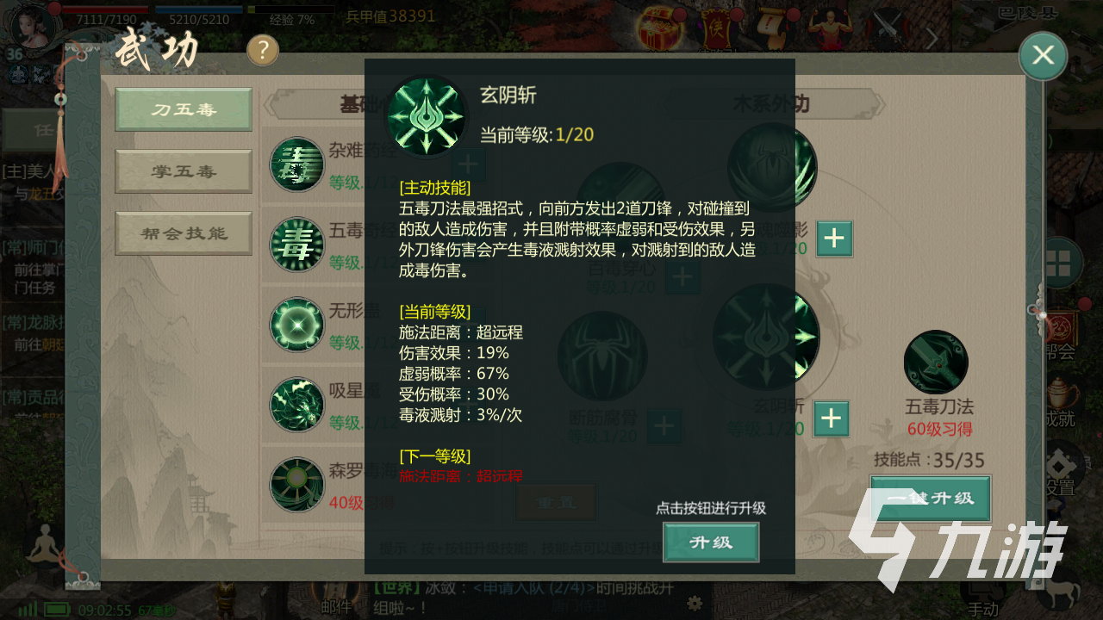Select the 五毒奇经 skill icon
The height and width of the screenshot is (620, 1103).
point(296,244)
